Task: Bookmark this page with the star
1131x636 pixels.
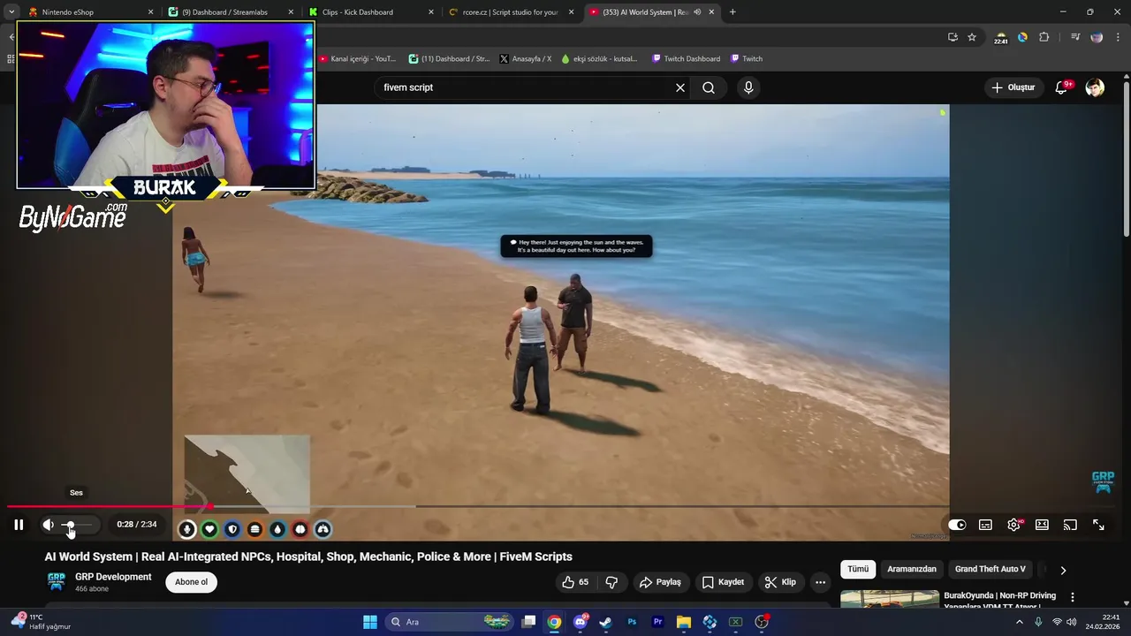Action: [972, 37]
